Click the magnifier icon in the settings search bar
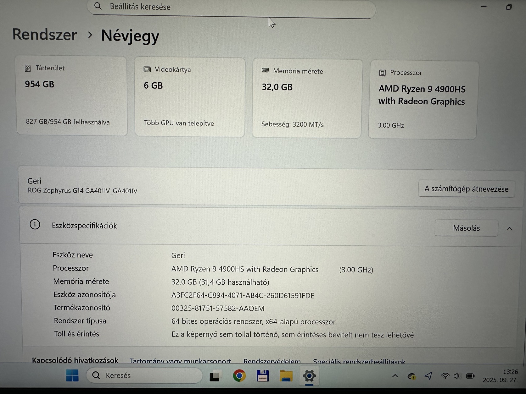 [98, 6]
